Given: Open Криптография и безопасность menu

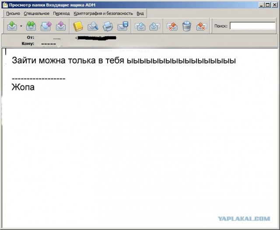Looking at the screenshot, I should point(103,14).
